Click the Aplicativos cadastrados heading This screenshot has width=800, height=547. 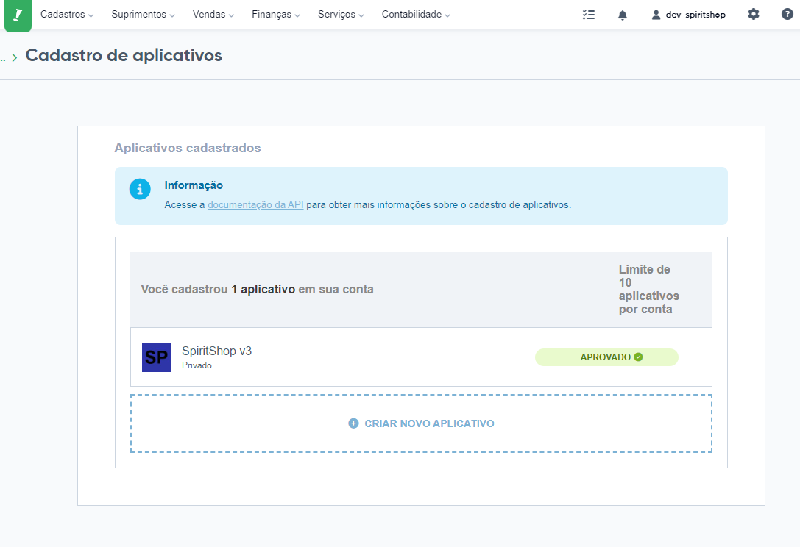(188, 148)
